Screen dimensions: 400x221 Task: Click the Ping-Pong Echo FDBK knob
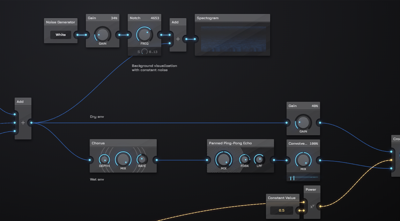pyautogui.click(x=245, y=159)
